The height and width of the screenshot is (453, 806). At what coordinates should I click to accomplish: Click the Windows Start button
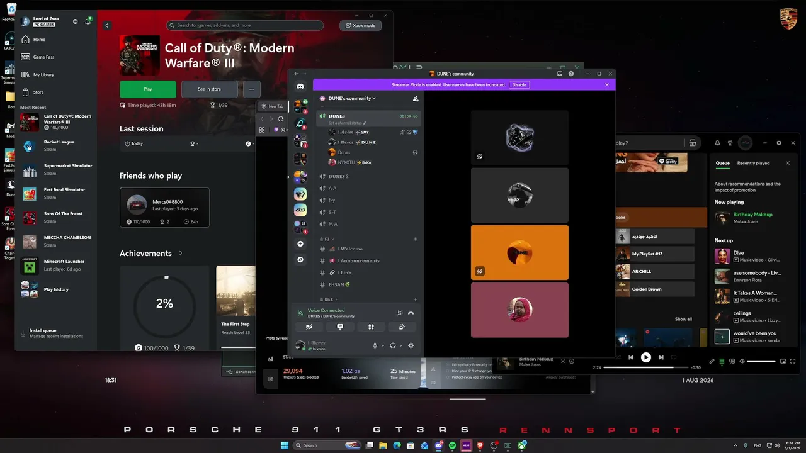[x=285, y=445]
